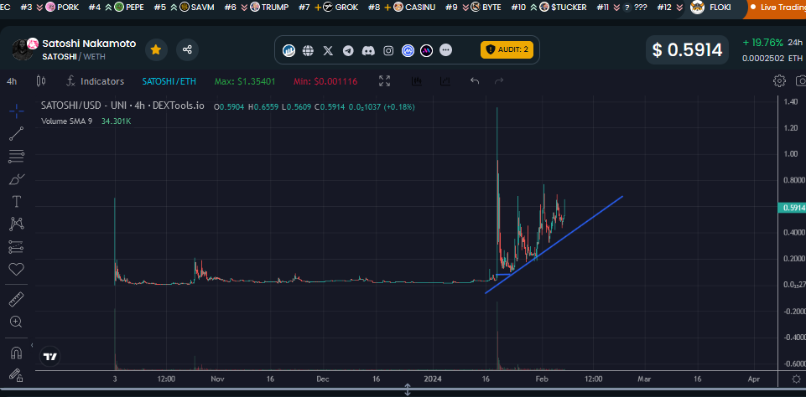Click the candle bars chart toolbar icon

pos(416,81)
